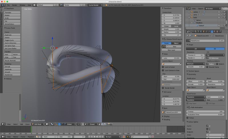This screenshot has width=228, height=139.
Task: Open the World tab in Properties
Action: coord(201,32)
